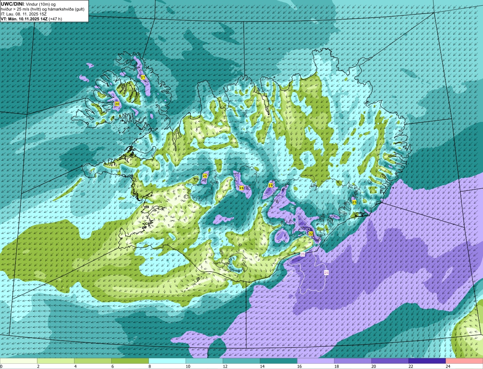Viewport: 483px width, 369px height.
Task: Select the light cyan 8–10 m/s legend segment
Action: (x=167, y=361)
